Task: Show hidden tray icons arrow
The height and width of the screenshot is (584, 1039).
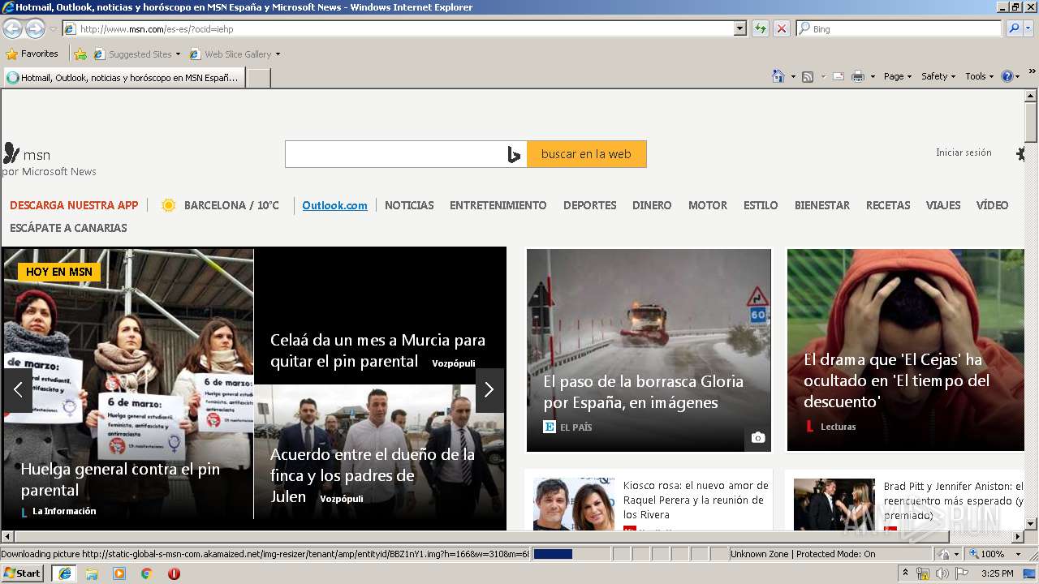Action: click(906, 573)
